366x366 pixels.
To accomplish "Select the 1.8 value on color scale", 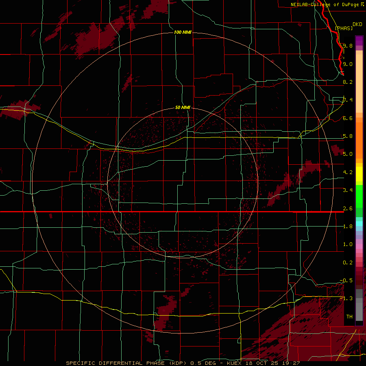I will (348, 227).
